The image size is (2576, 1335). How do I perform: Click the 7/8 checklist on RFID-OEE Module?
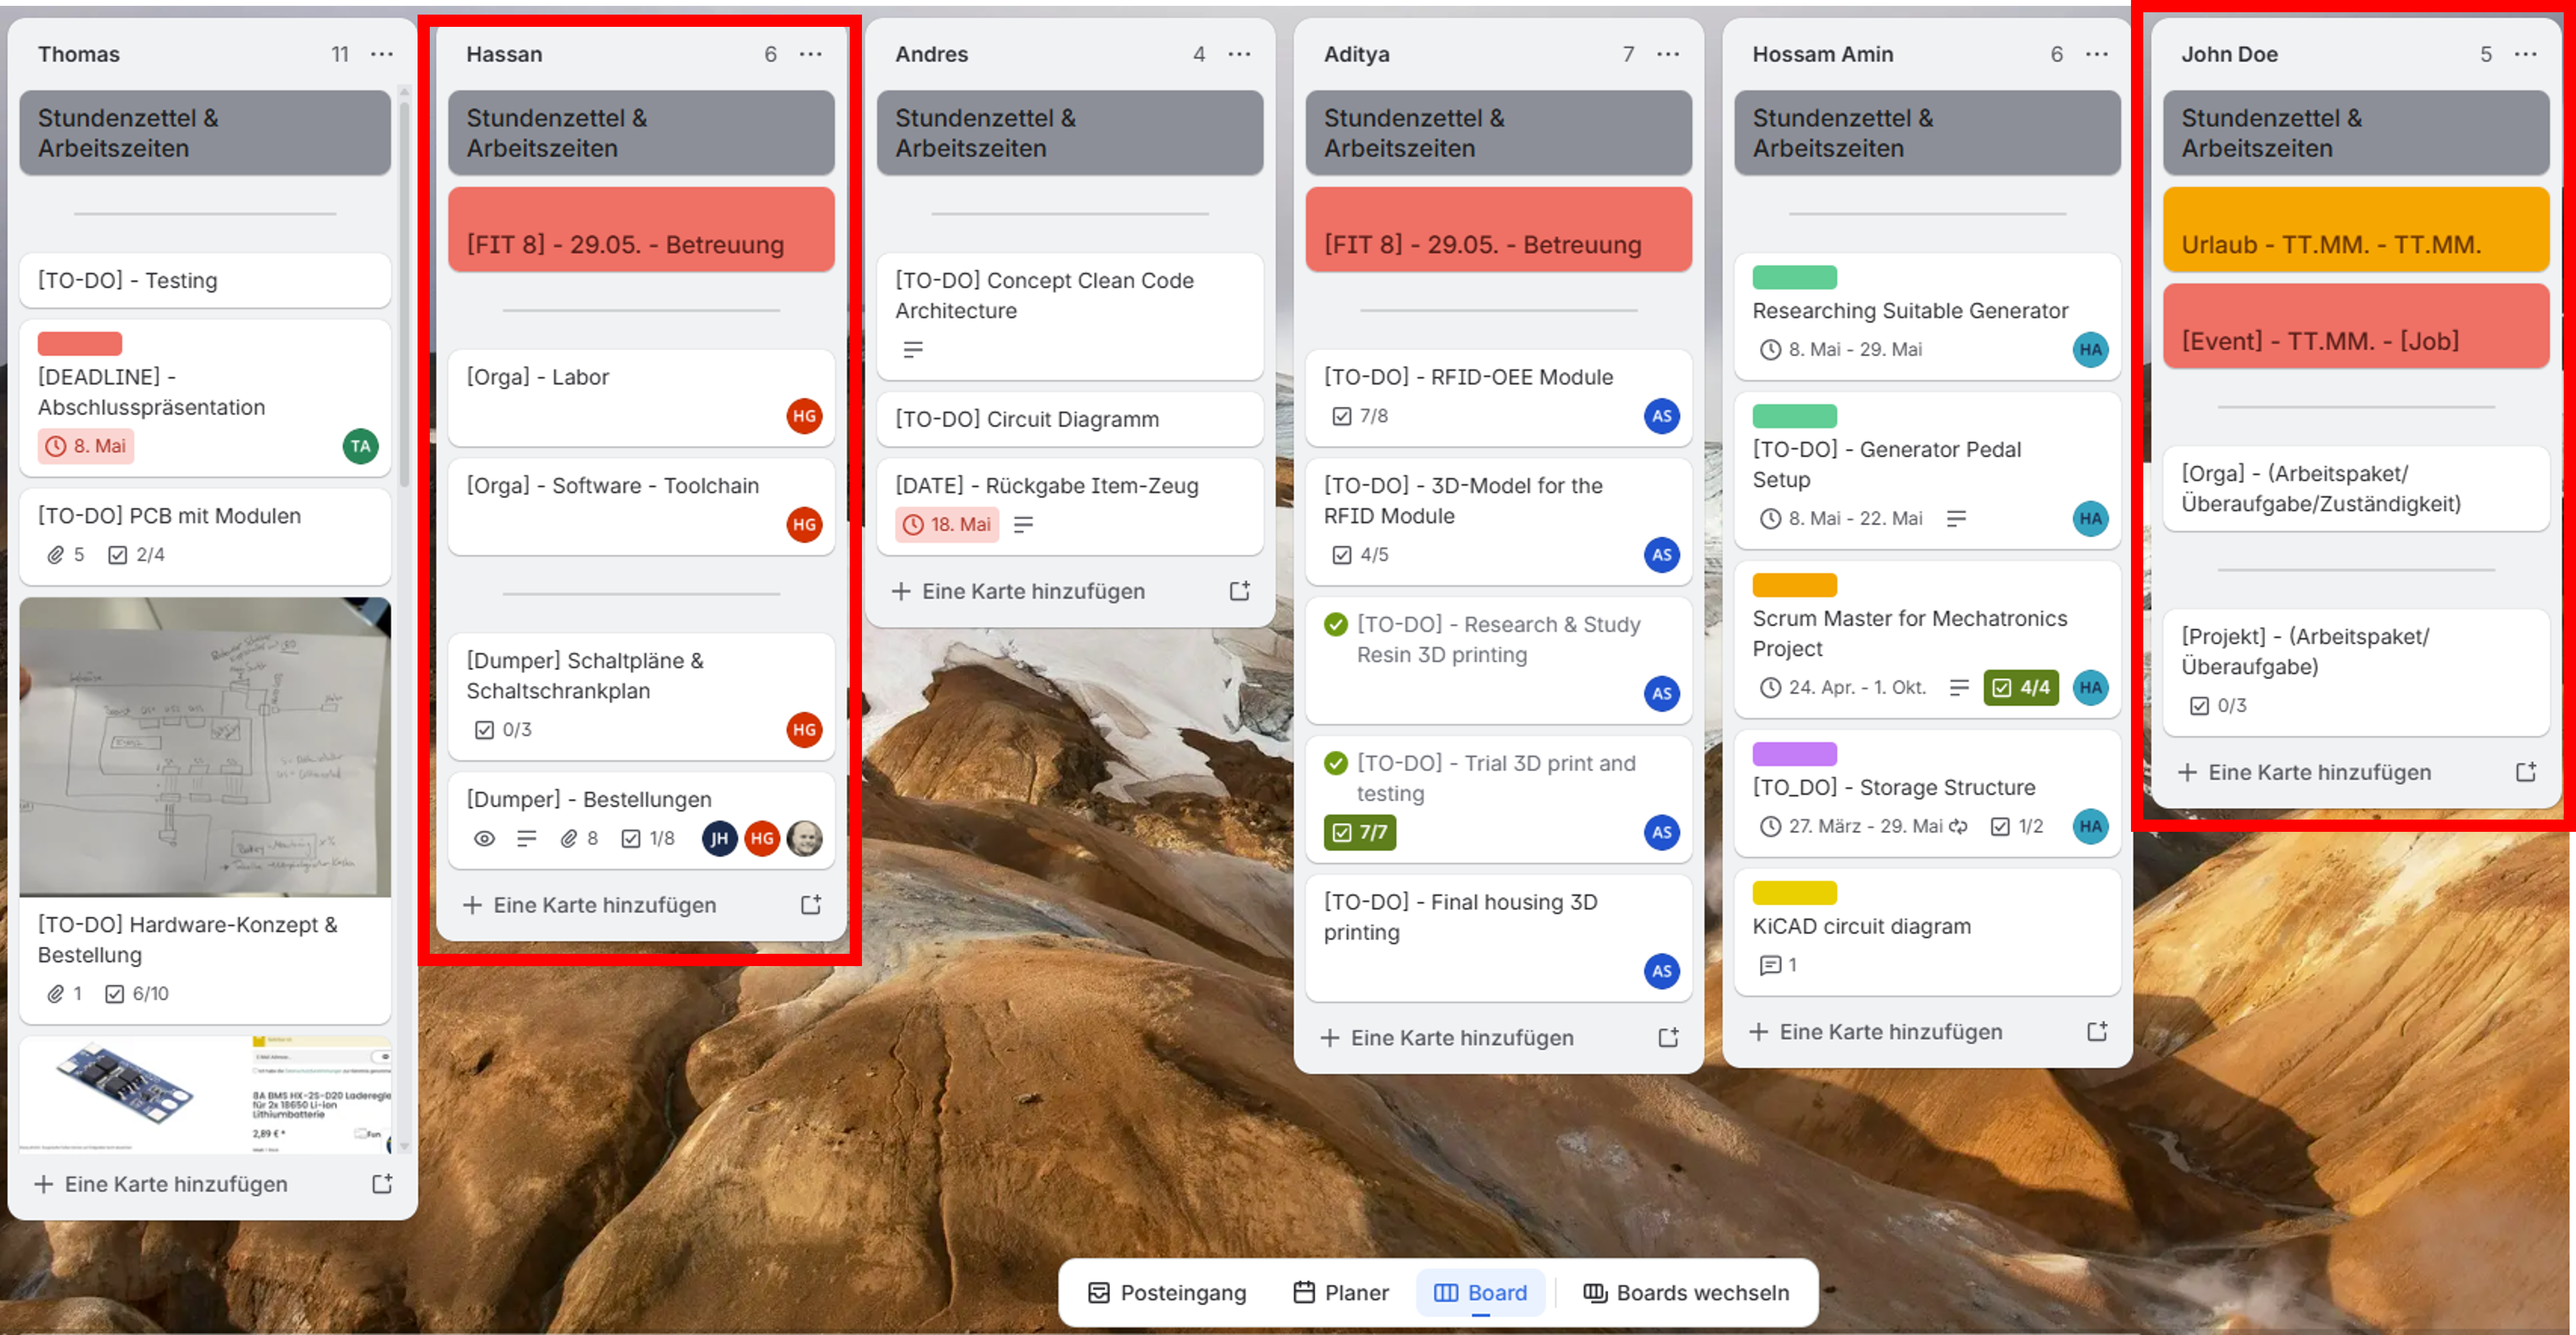pos(1360,417)
